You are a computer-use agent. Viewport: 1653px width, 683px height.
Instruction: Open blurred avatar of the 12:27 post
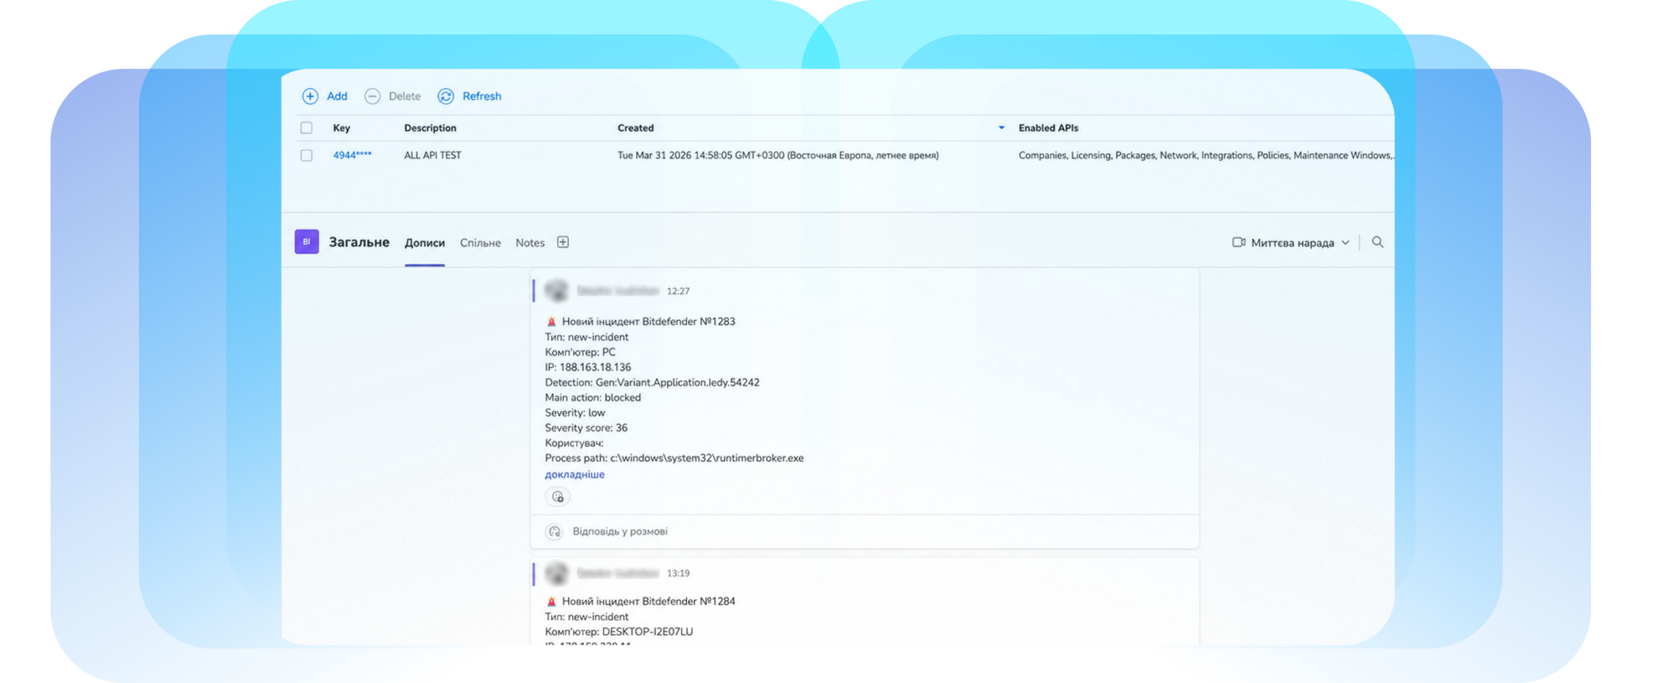pyautogui.click(x=557, y=291)
